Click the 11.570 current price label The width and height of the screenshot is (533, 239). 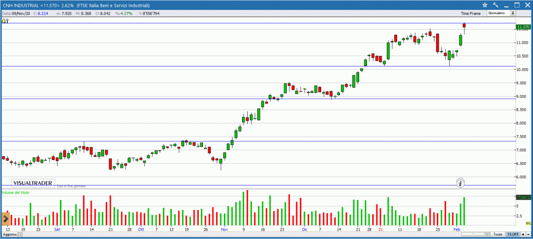click(523, 27)
